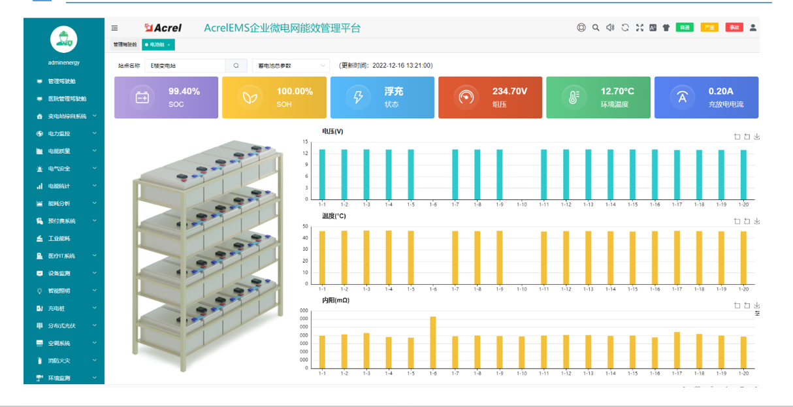Enable area zoom on the 温度(°C) chart
This screenshot has width=793, height=407.
tap(737, 221)
